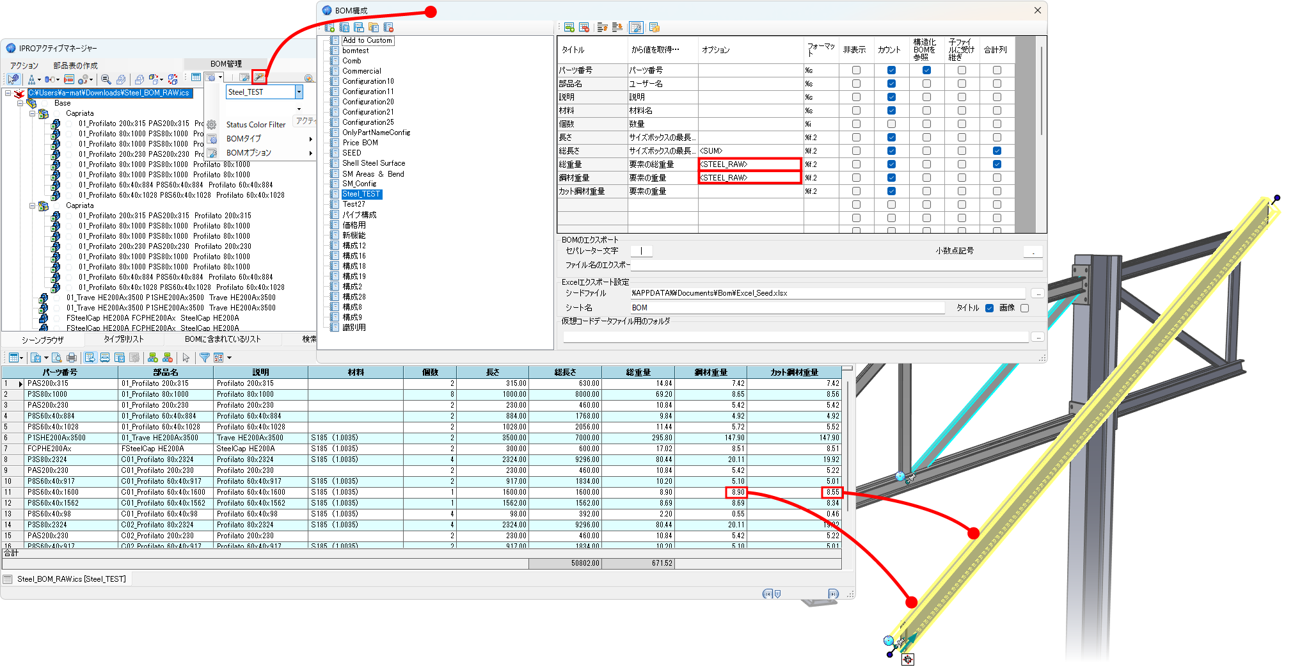
Task: Click the BOM configuration wrench icon in BOM管理 toolbar
Action: click(x=259, y=77)
